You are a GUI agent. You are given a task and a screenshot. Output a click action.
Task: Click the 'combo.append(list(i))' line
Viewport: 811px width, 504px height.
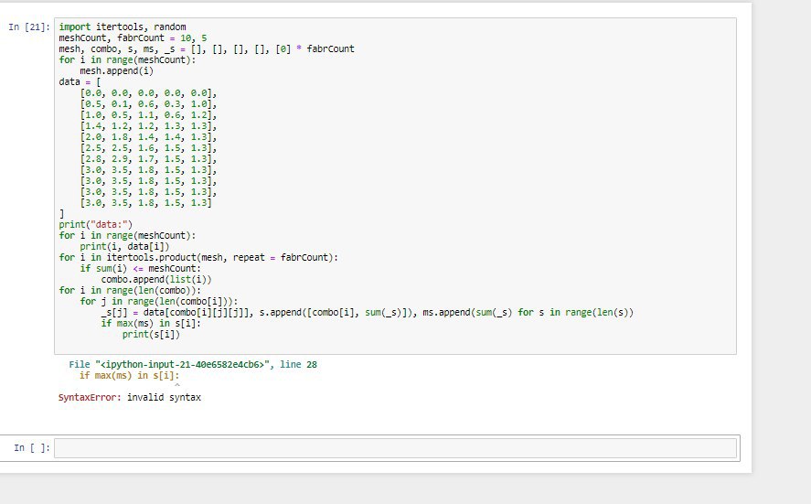click(156, 279)
